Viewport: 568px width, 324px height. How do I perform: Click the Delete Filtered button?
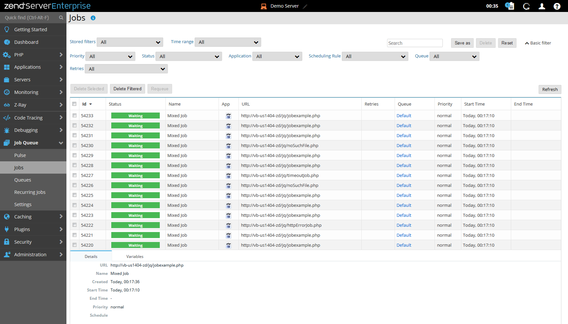pos(127,89)
